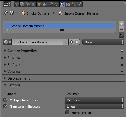Open the Physics properties tab
The width and height of the screenshot is (126, 117).
click(80, 4)
